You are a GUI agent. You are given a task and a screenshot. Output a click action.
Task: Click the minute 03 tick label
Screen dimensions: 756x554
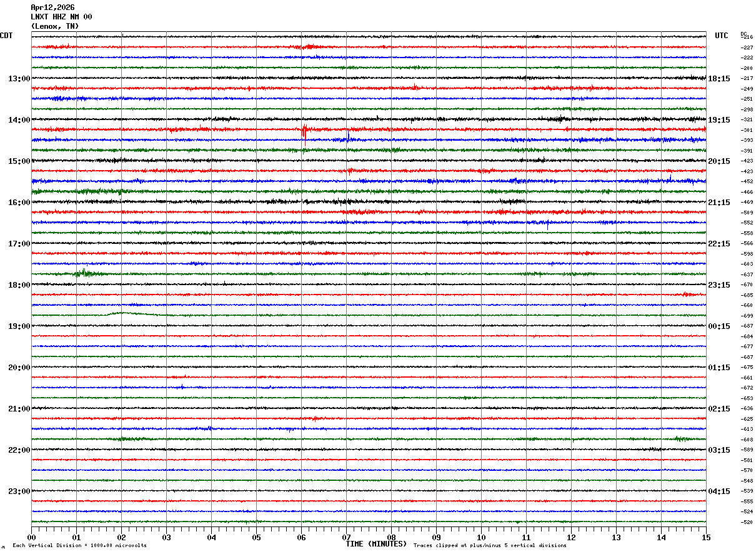166,538
